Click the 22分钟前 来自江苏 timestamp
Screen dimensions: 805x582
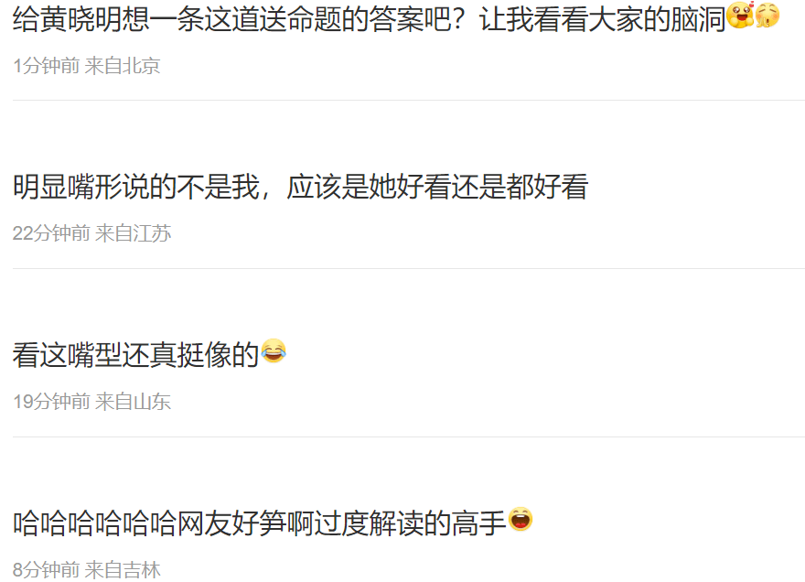pos(91,233)
